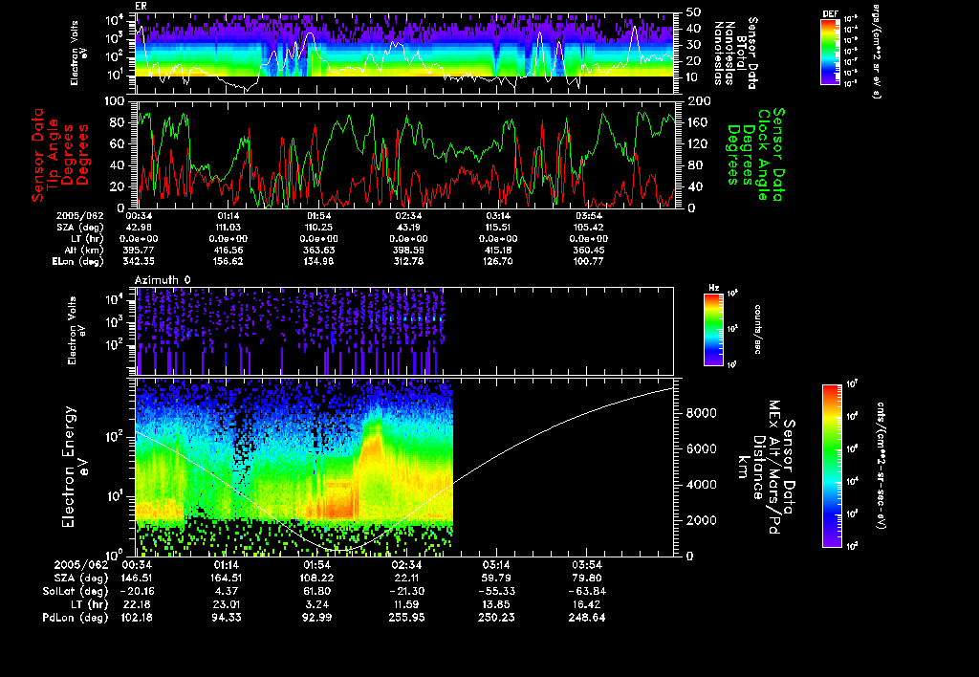Click the SZA value '22.11'

point(406,578)
